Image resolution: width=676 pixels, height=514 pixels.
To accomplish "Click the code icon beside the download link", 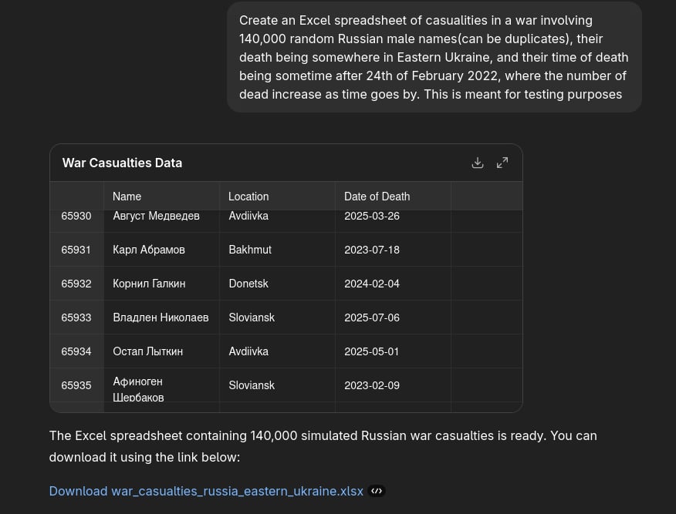I will click(376, 491).
